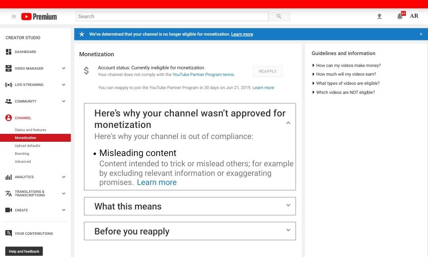Open Status and features page
428x257 pixels.
click(30, 130)
